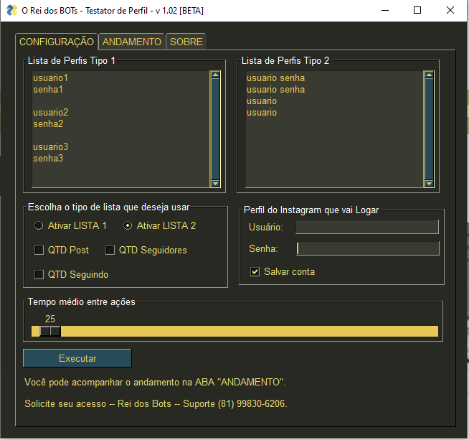The width and height of the screenshot is (469, 440).
Task: Open the SOBRE tab
Action: pyautogui.click(x=186, y=42)
